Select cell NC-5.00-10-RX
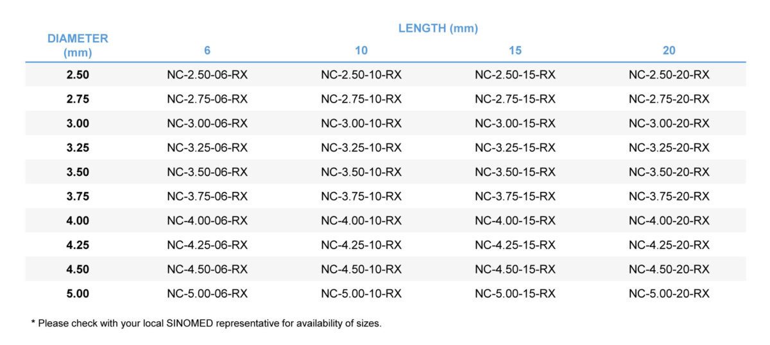 [361, 294]
